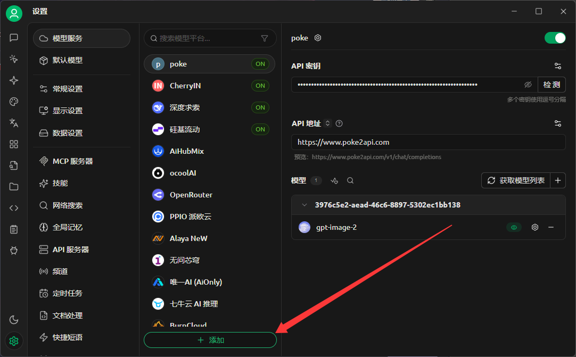The height and width of the screenshot is (357, 576).
Task: Click the cursor-spark sidebar icon
Action: pyautogui.click(x=14, y=59)
